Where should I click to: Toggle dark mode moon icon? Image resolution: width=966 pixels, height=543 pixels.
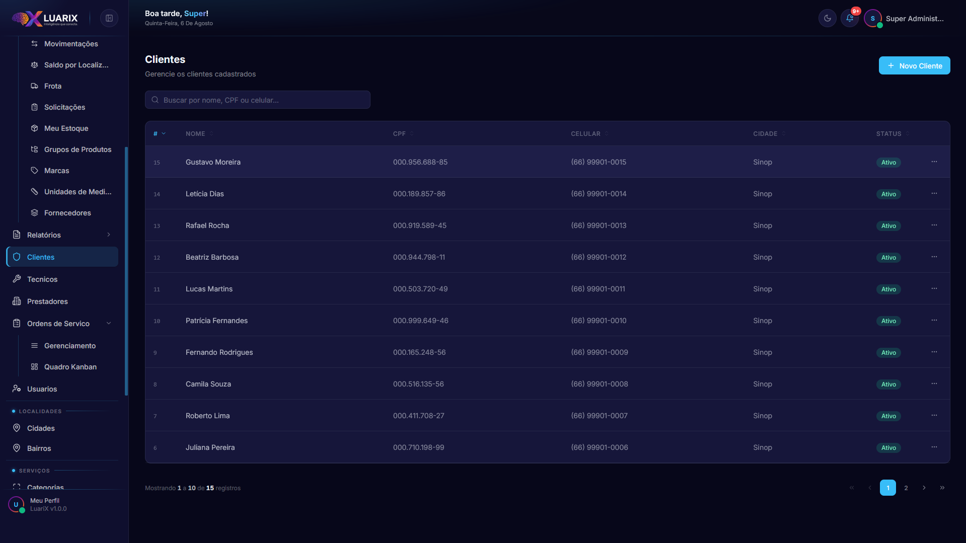click(827, 18)
